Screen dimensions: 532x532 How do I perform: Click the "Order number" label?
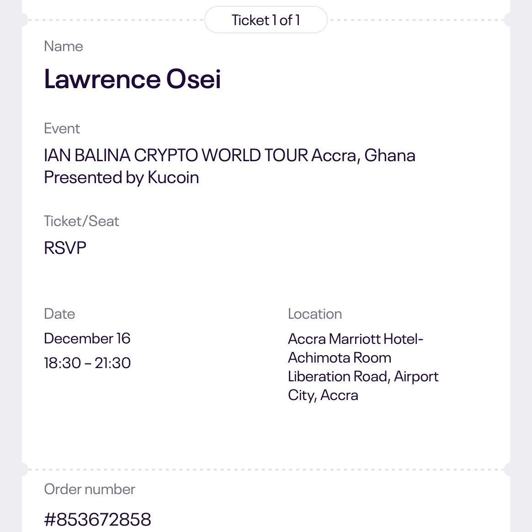pyautogui.click(x=90, y=490)
